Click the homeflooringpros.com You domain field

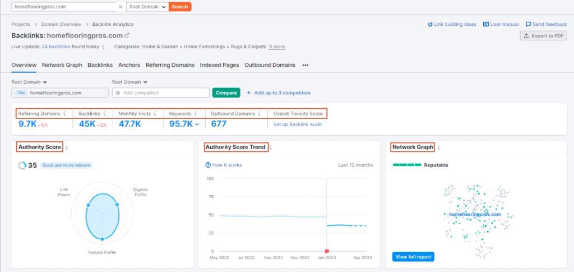tap(60, 93)
